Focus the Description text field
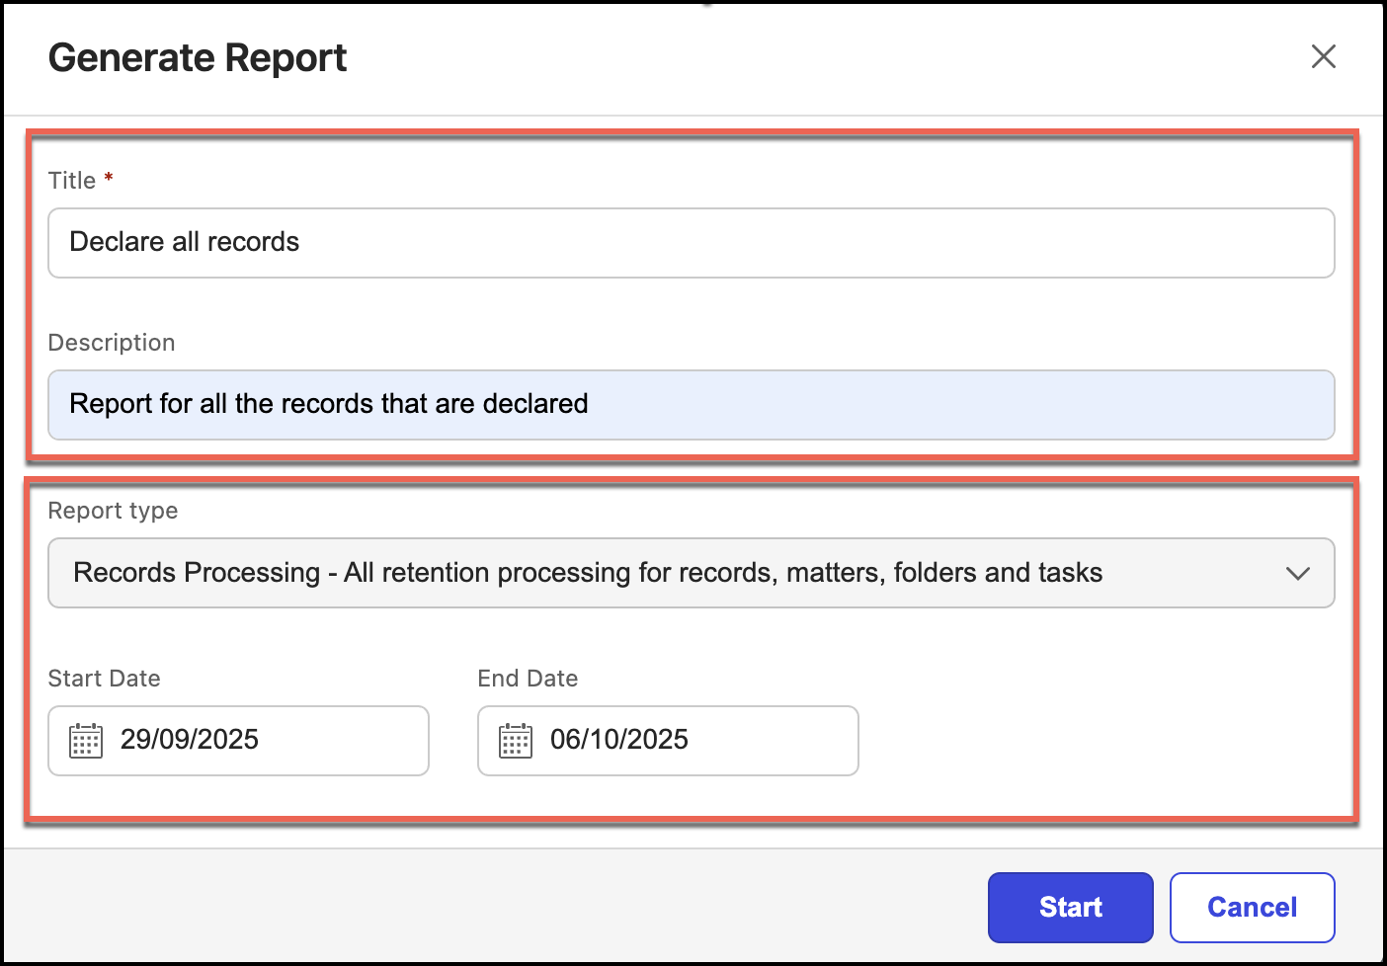This screenshot has width=1387, height=966. point(691,405)
